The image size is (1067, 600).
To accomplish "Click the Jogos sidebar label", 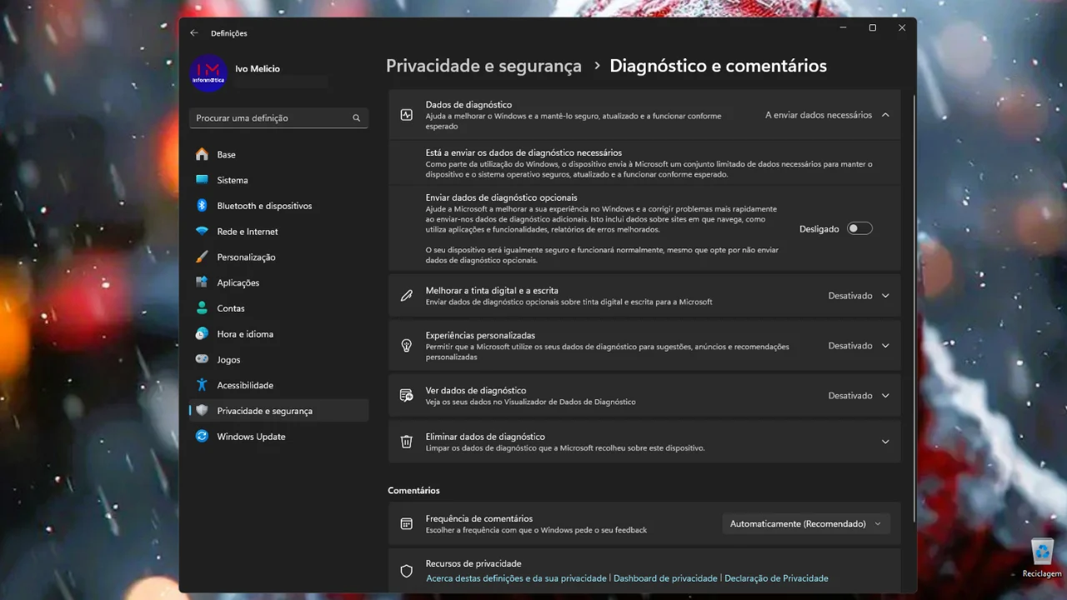I will (x=228, y=360).
